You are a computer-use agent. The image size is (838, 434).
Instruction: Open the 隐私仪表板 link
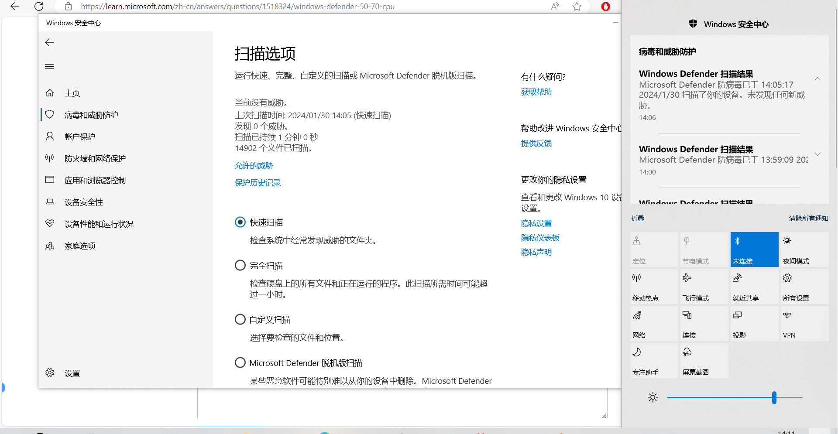pyautogui.click(x=540, y=237)
